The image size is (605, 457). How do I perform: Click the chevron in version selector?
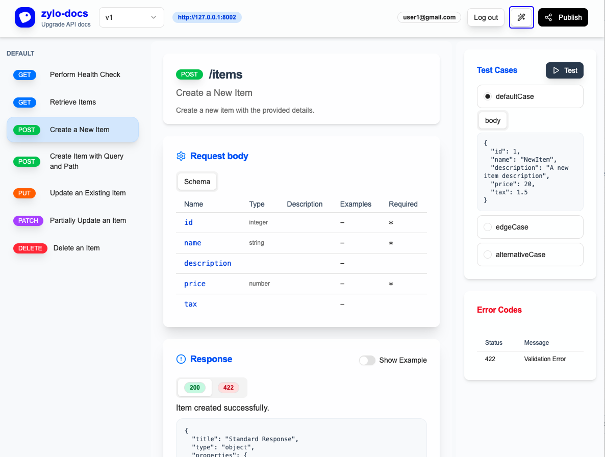154,17
